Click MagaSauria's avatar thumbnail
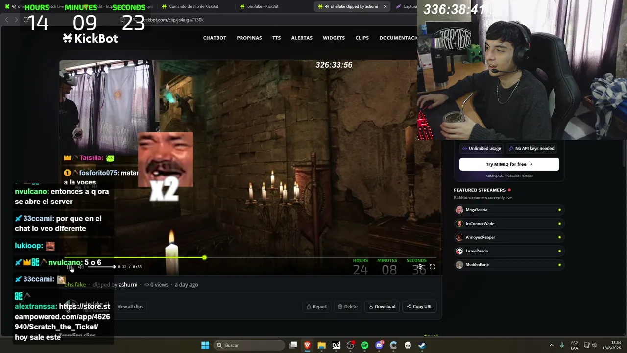 pos(459,210)
